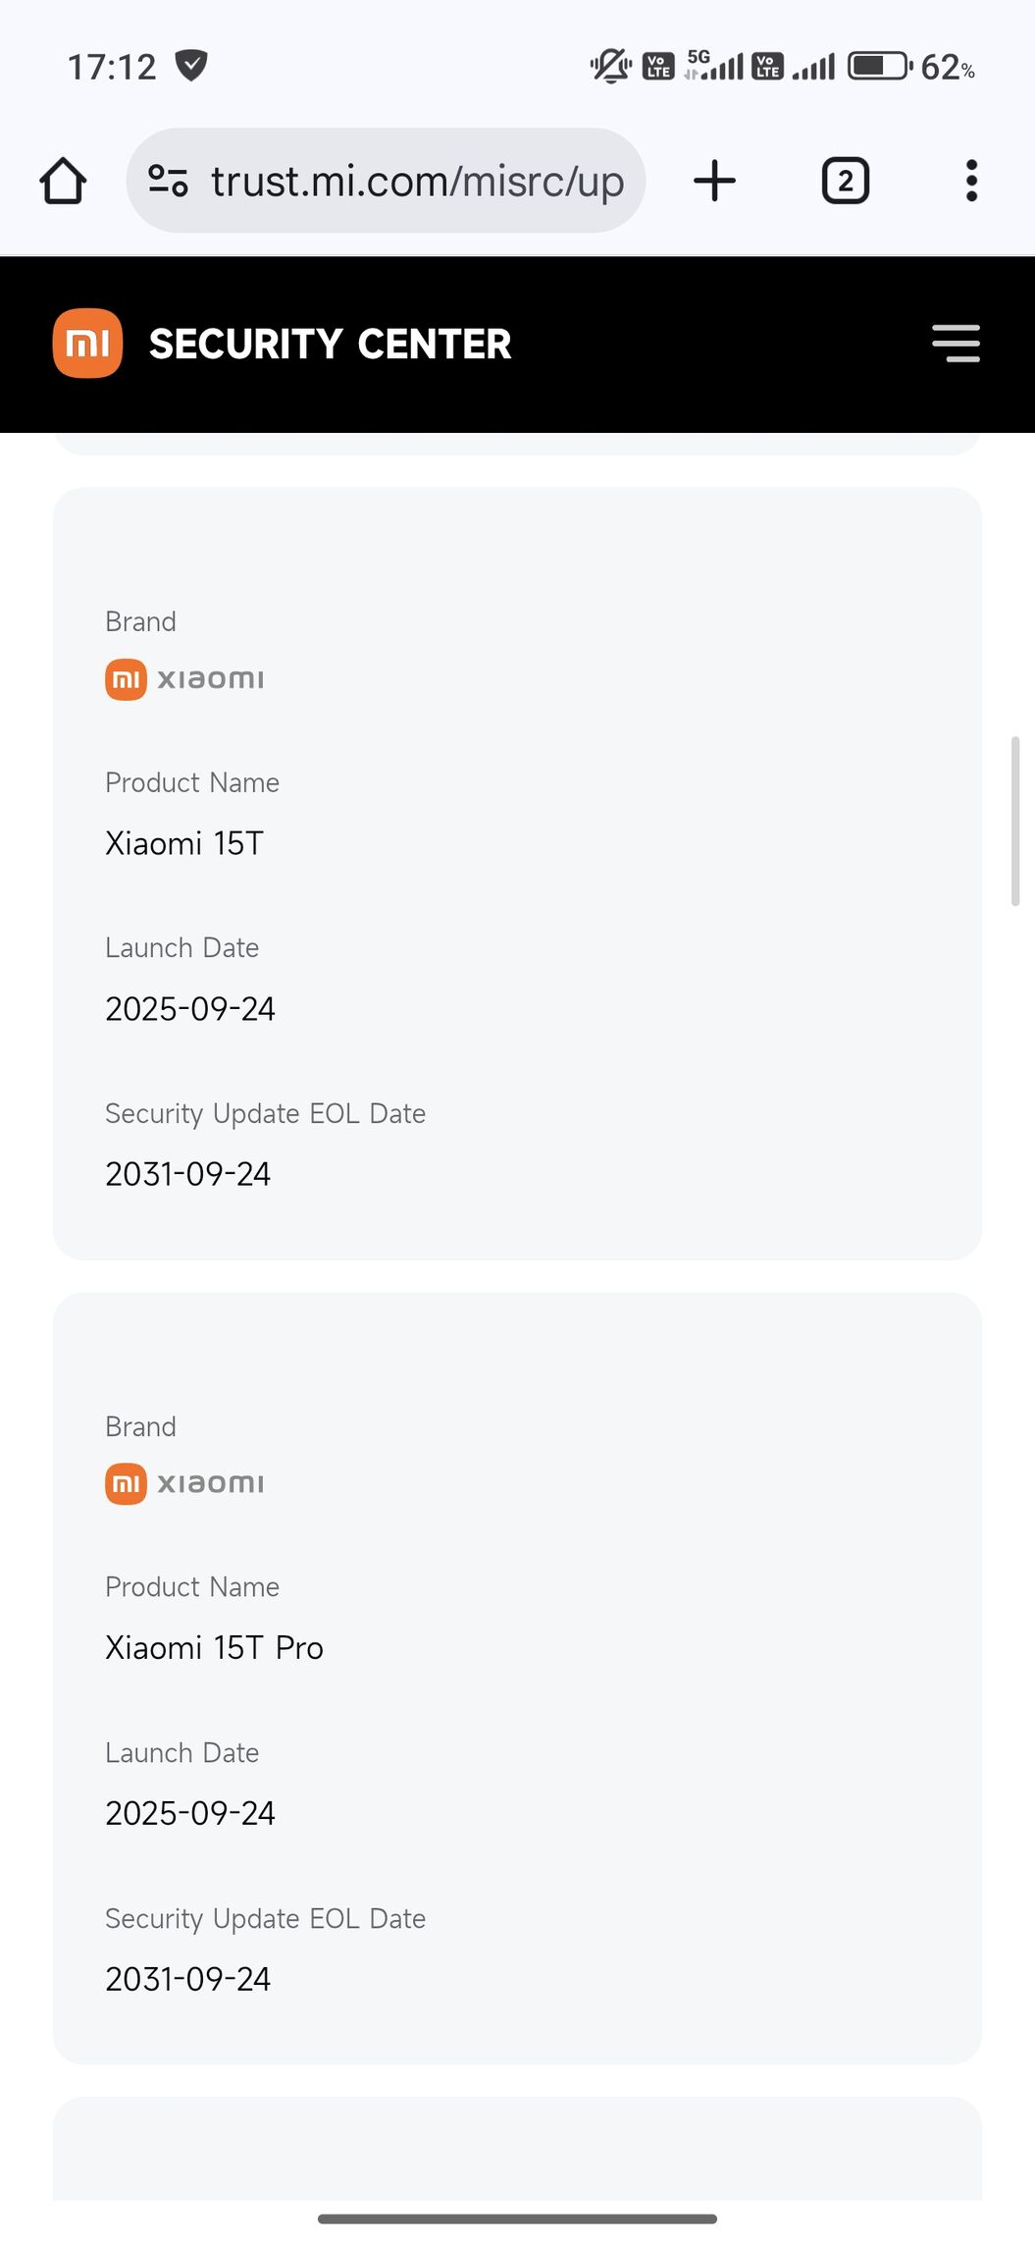1035x2243 pixels.
Task: Tap the browser home icon
Action: tap(63, 181)
